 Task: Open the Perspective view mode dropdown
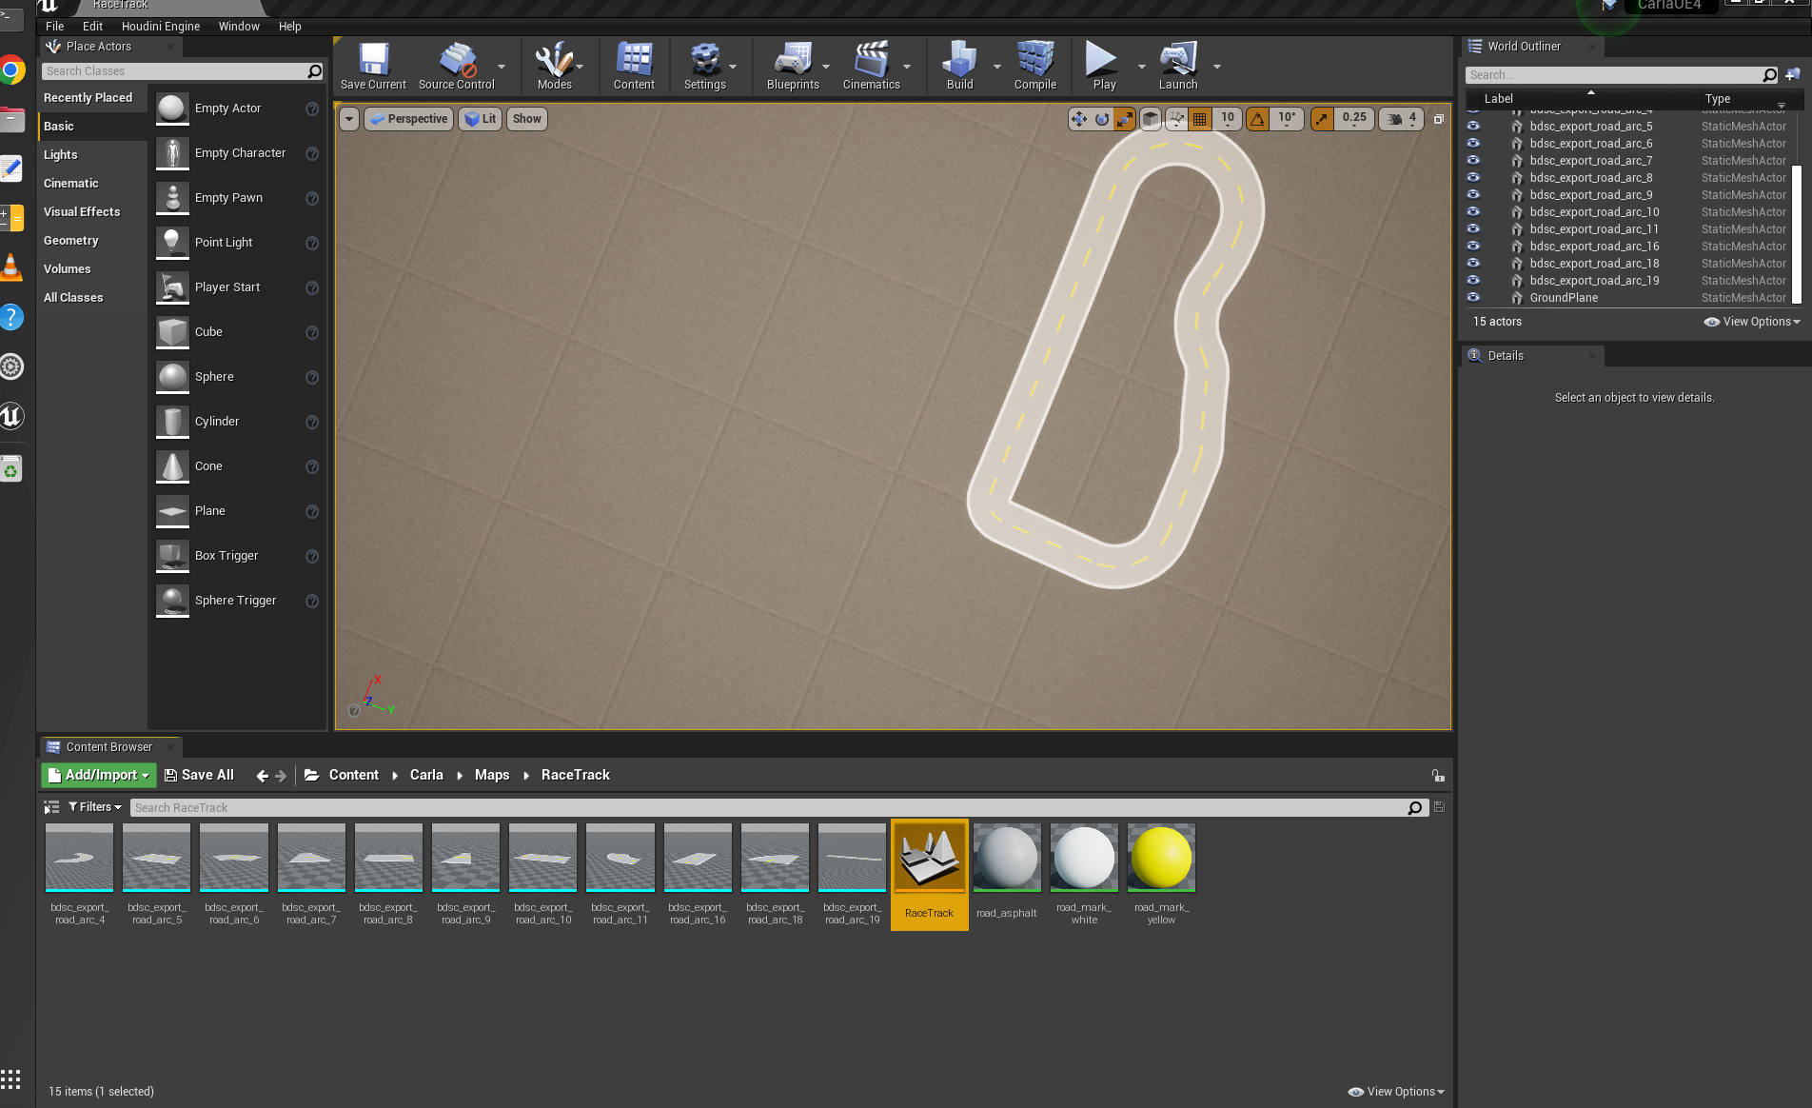pyautogui.click(x=409, y=119)
